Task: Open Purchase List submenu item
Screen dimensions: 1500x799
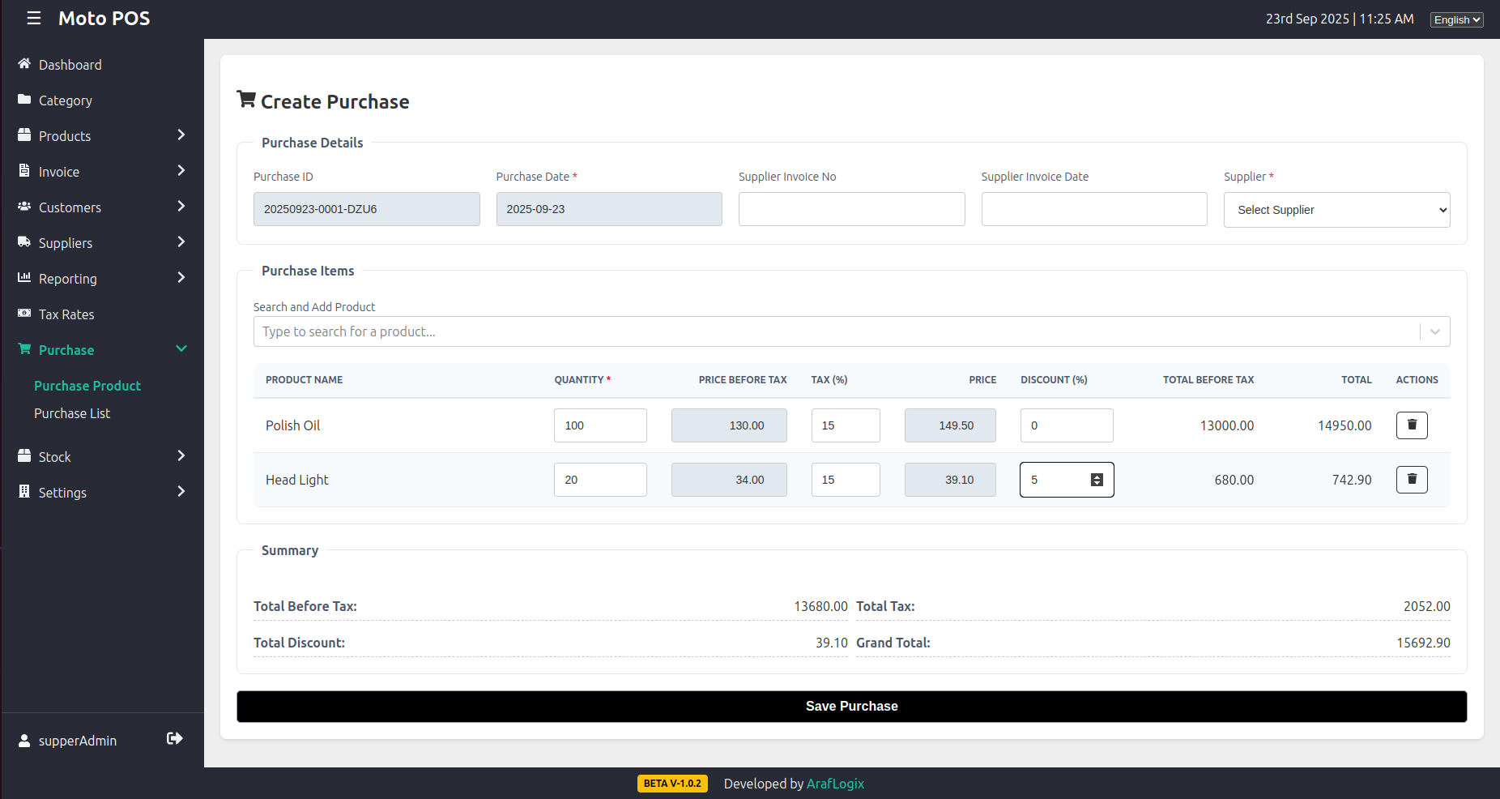Action: [72, 413]
